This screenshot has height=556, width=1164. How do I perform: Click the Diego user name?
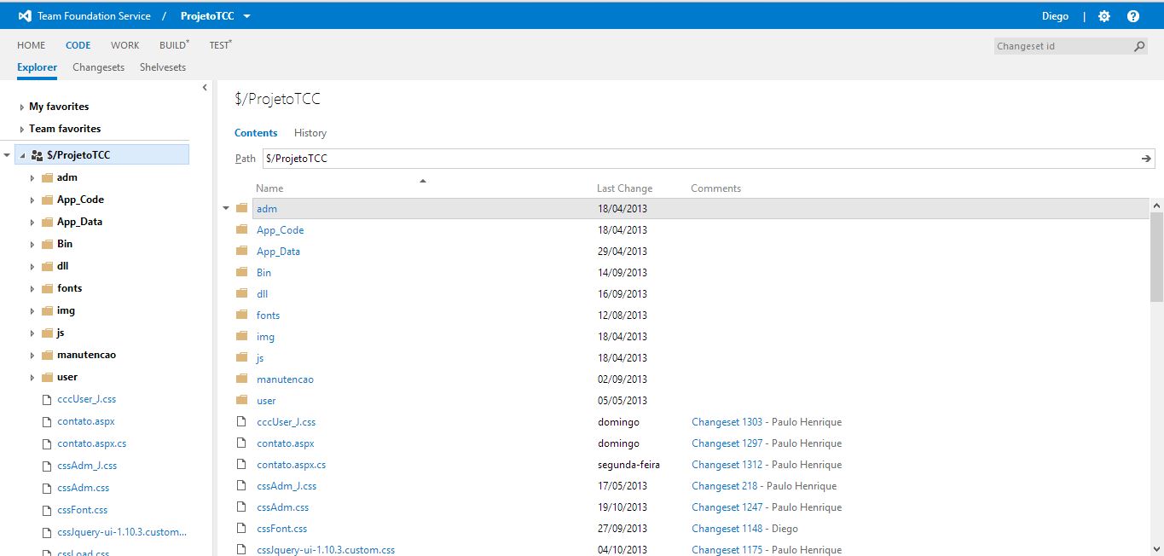click(1055, 16)
